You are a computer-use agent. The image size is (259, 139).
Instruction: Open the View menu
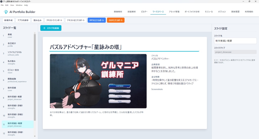[x=12, y=5]
